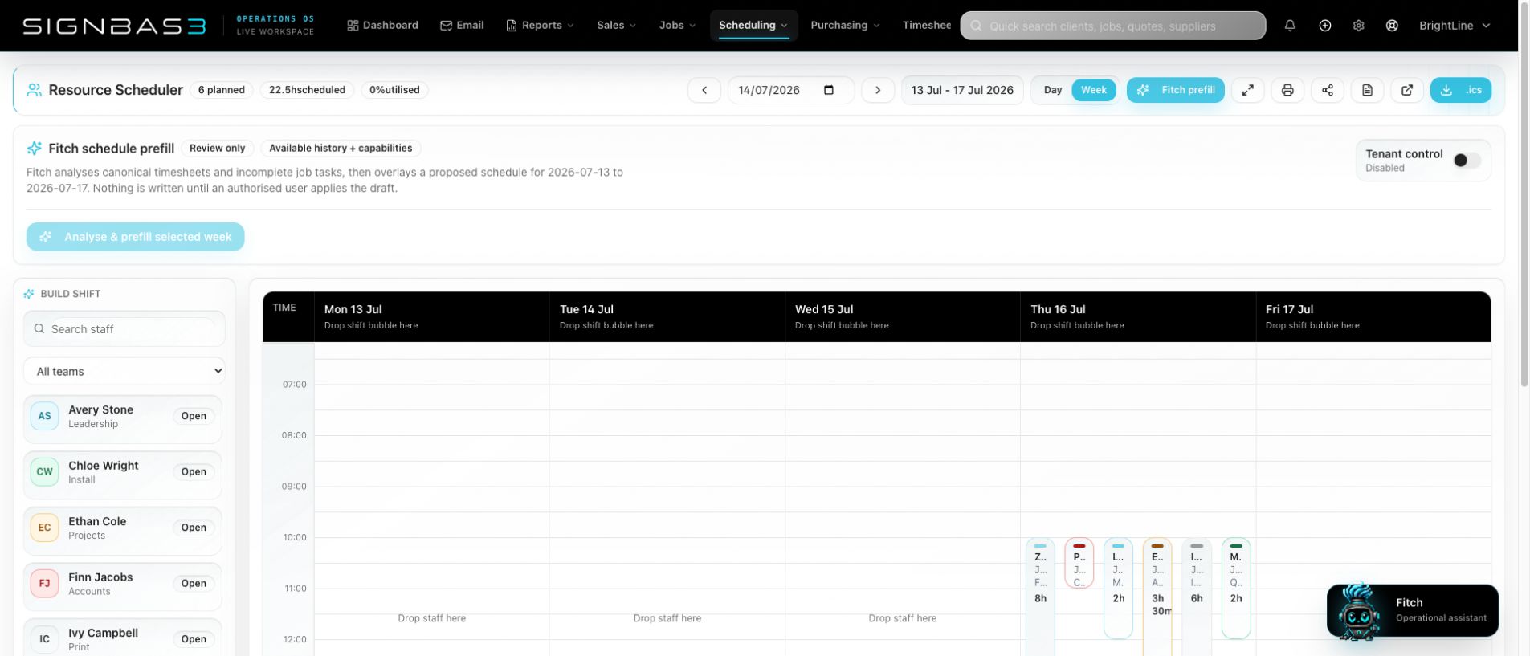Select the Fri 17 Jul column header

[x=1373, y=317]
